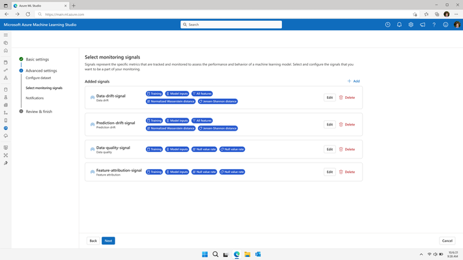Open the user profile avatar in Azure header
This screenshot has height=260, width=463.
pyautogui.click(x=457, y=25)
